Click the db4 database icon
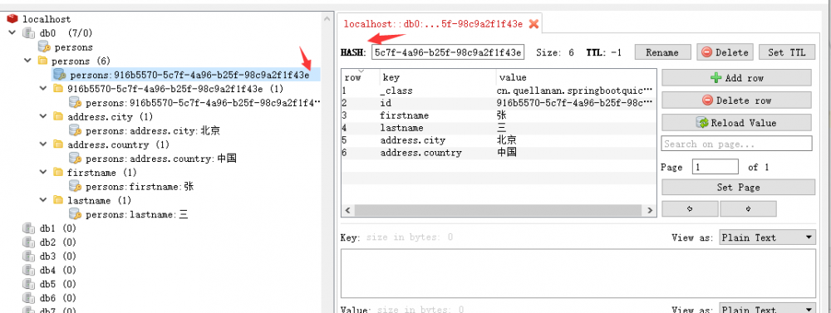831x313 pixels. coord(28,270)
